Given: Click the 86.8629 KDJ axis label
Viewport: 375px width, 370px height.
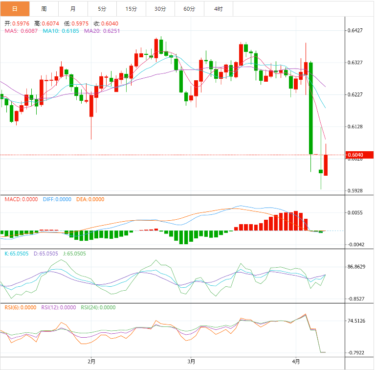Looking at the screenshot, I should tap(356, 267).
